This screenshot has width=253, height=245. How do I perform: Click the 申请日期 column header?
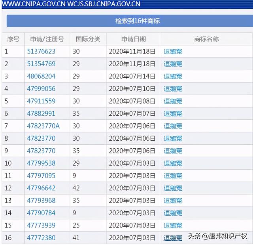(x=134, y=39)
